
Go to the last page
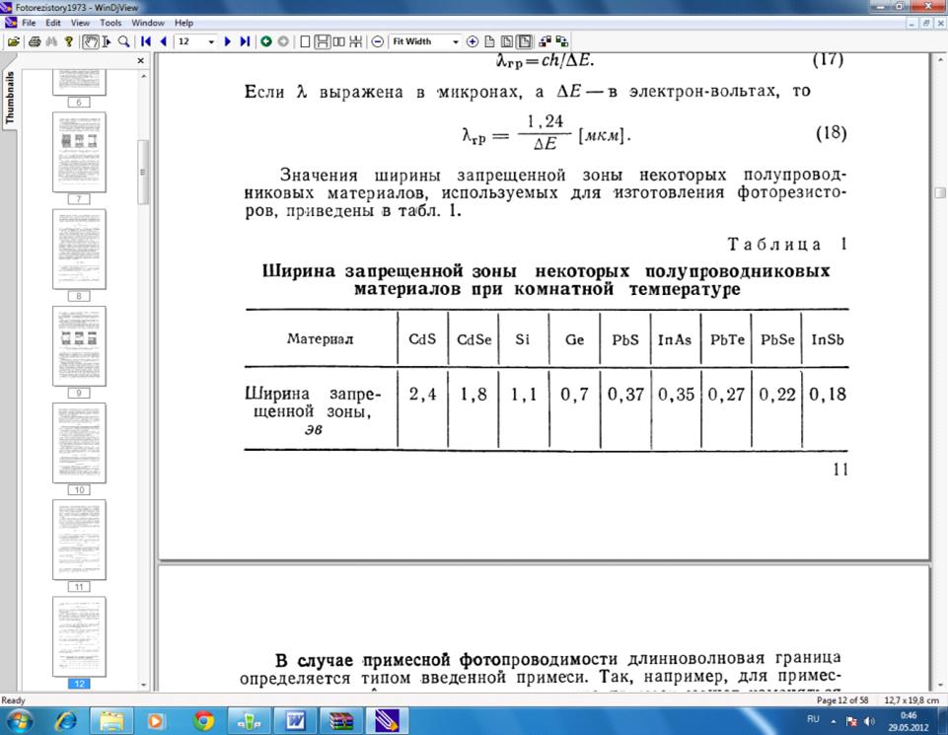point(245,41)
